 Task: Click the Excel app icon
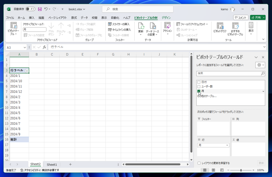pos(9,9)
